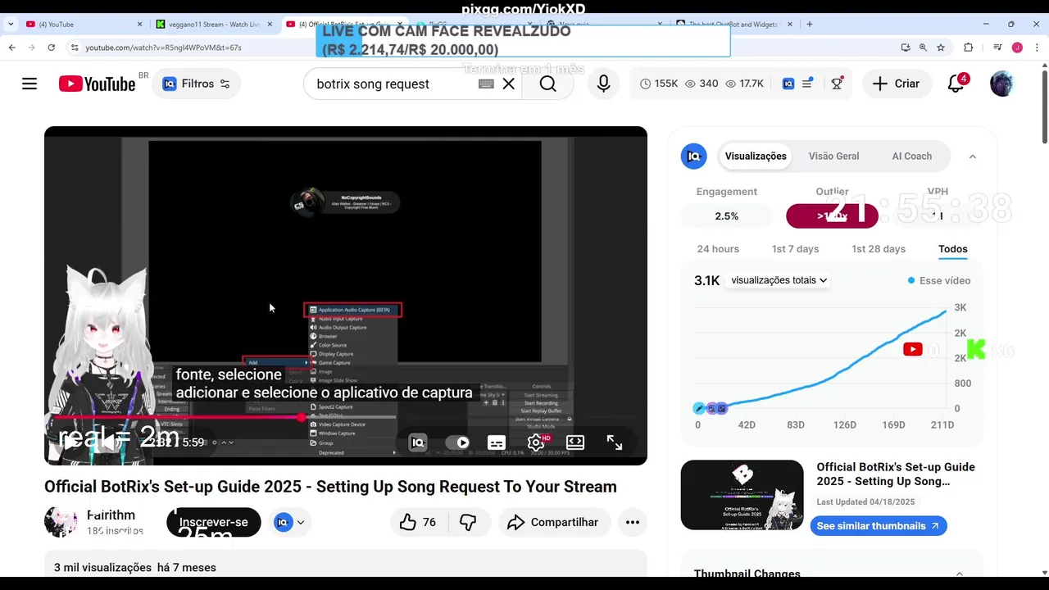The height and width of the screenshot is (590, 1049).
Task: Open the three-dot more actions menu
Action: click(633, 522)
